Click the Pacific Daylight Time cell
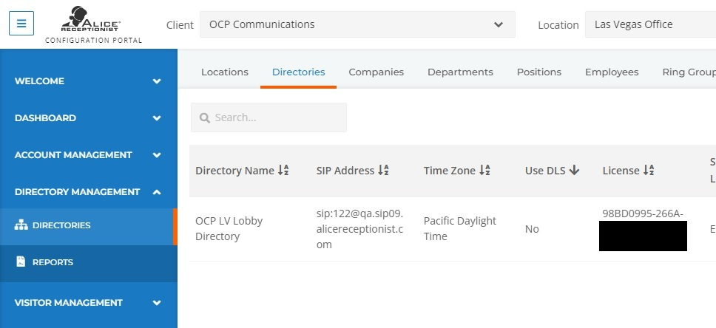The image size is (716, 328). pyautogui.click(x=460, y=228)
